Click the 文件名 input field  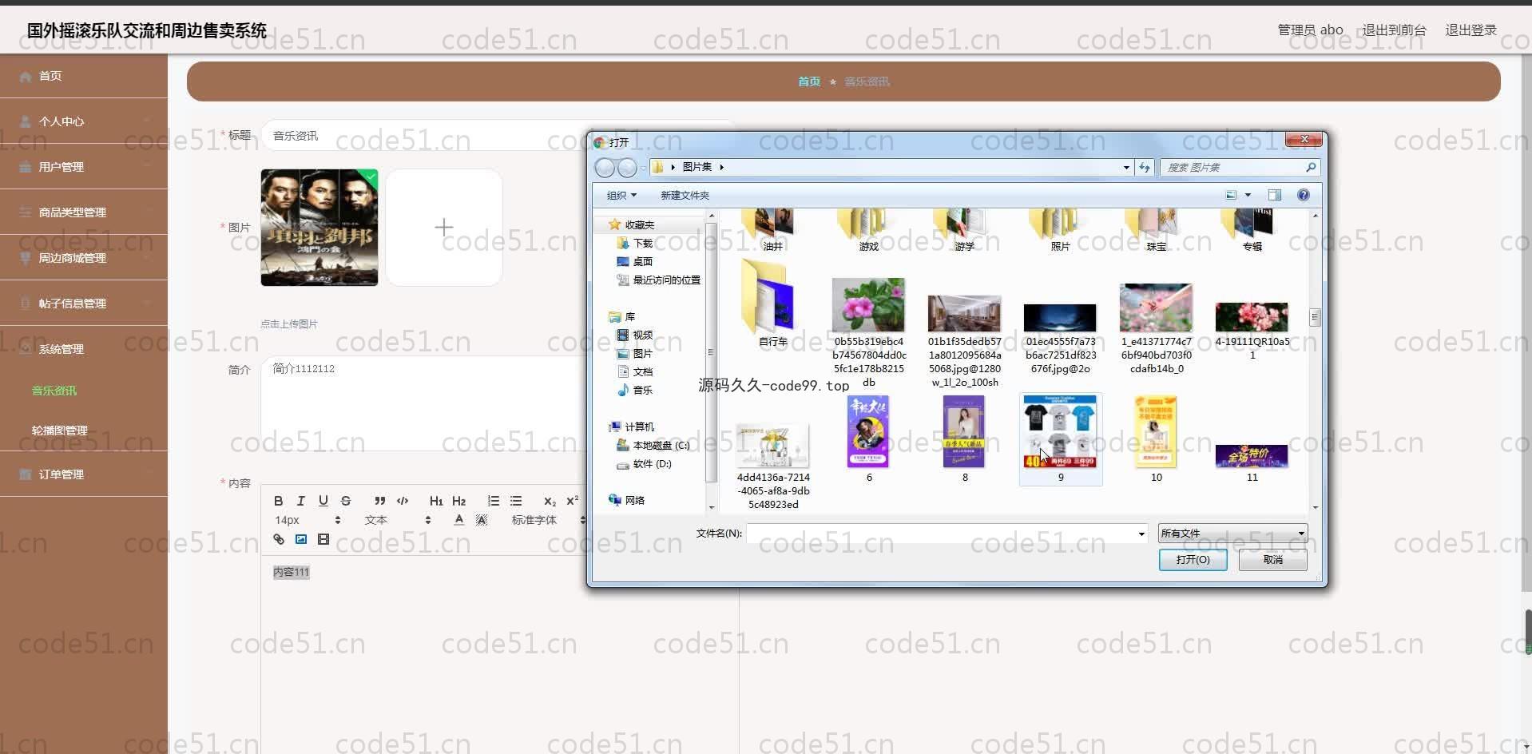point(941,534)
